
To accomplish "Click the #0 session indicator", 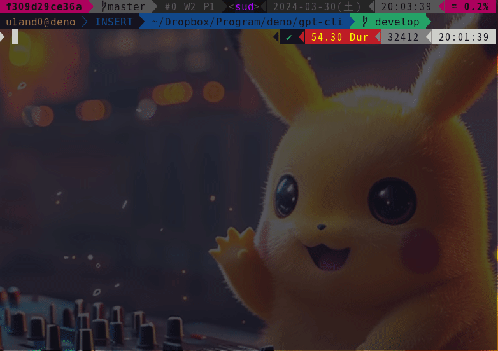I will coord(171,6).
